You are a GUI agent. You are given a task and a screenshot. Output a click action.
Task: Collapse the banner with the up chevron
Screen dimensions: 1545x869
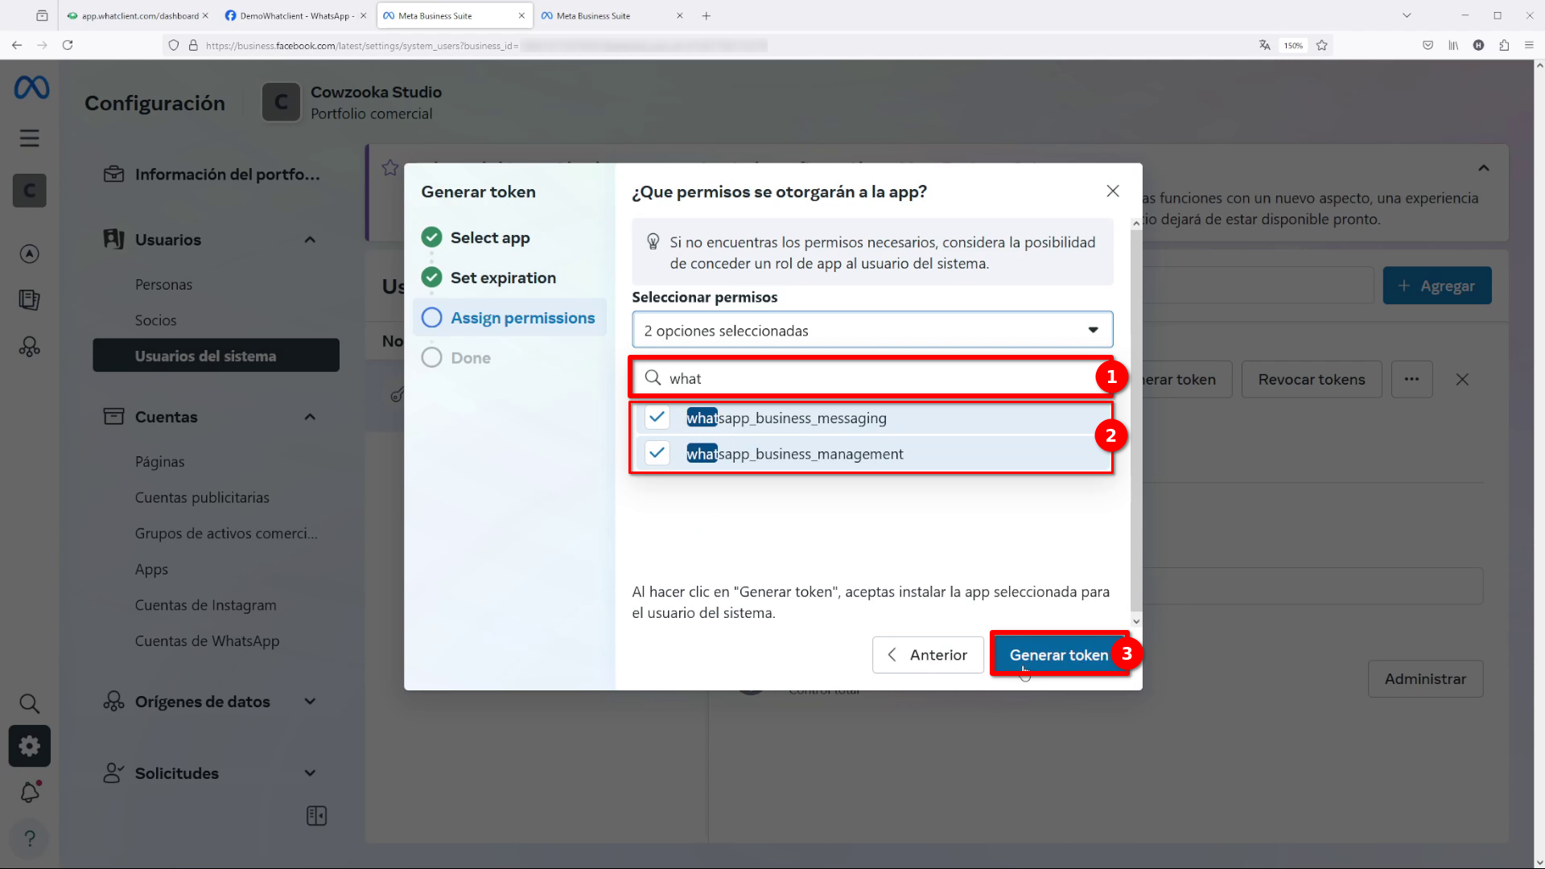1484,167
